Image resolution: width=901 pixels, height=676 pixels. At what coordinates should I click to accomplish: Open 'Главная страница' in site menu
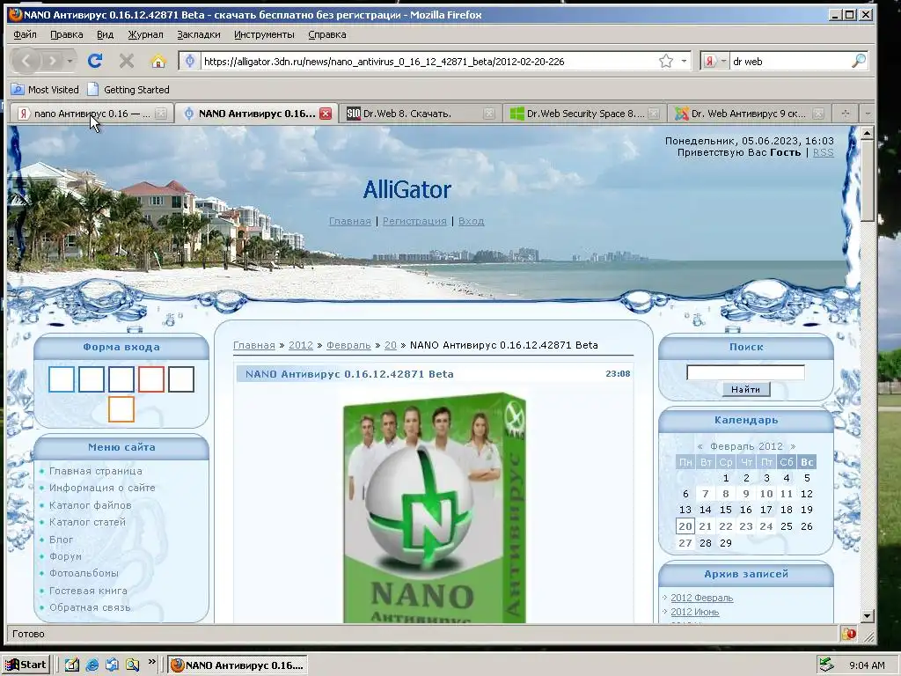tap(95, 471)
